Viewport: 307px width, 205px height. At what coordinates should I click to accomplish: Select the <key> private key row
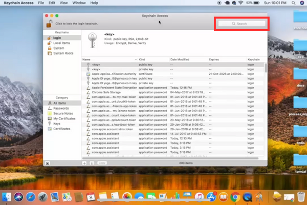pyautogui.click(x=173, y=69)
